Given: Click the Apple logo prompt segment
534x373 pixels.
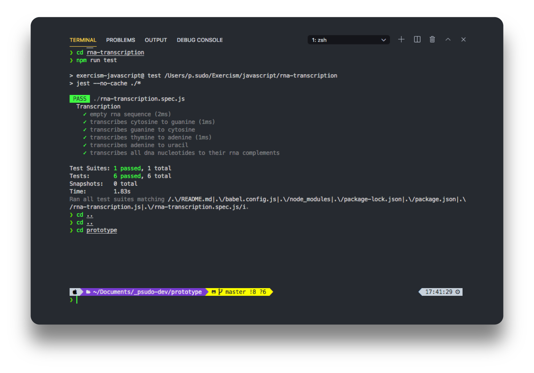Looking at the screenshot, I should click(75, 292).
